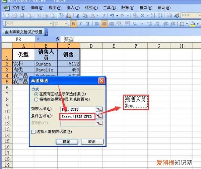Open the Borders dropdown arrow
This screenshot has height=169, width=201.
coord(187,24)
